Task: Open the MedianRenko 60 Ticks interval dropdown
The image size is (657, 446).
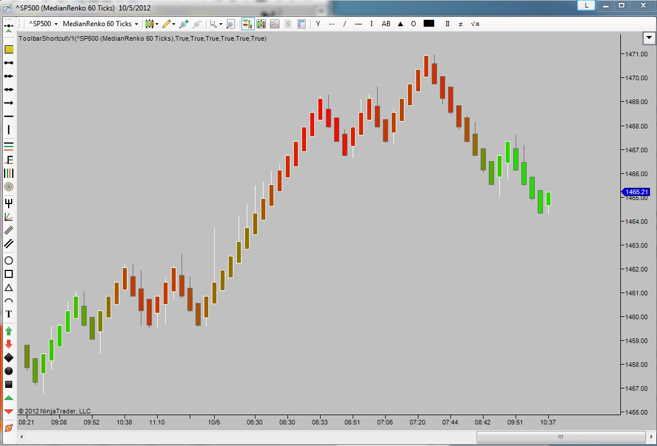Action: (100, 24)
